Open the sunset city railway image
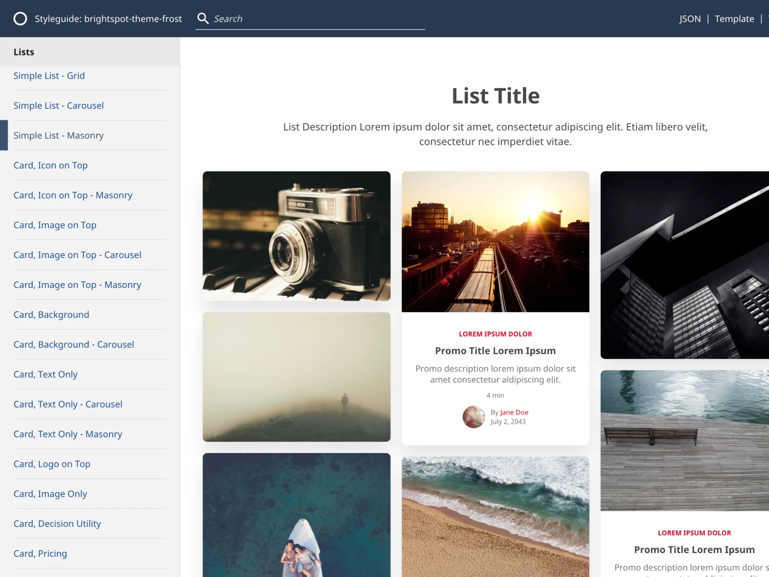 pyautogui.click(x=495, y=241)
